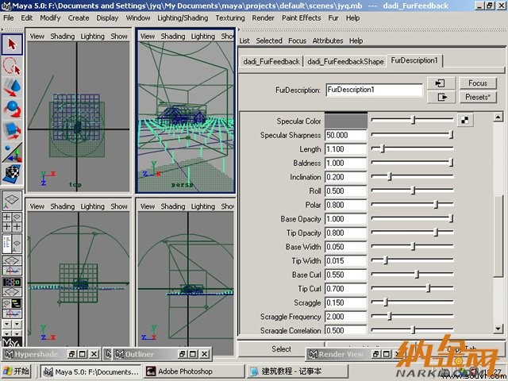Screen dimensions: 508x381
Task: Open the Create menu
Action: point(79,18)
